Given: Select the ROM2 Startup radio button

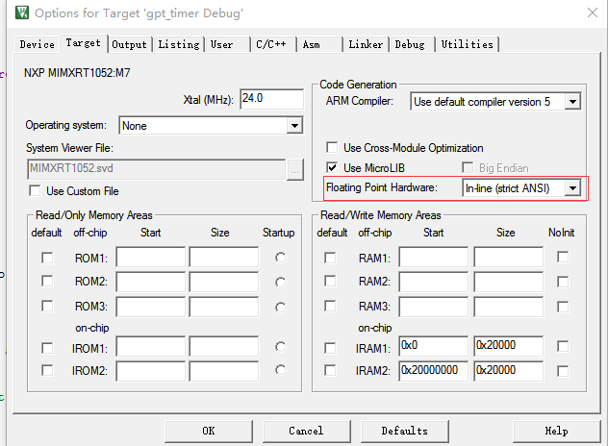Looking at the screenshot, I should point(280,282).
